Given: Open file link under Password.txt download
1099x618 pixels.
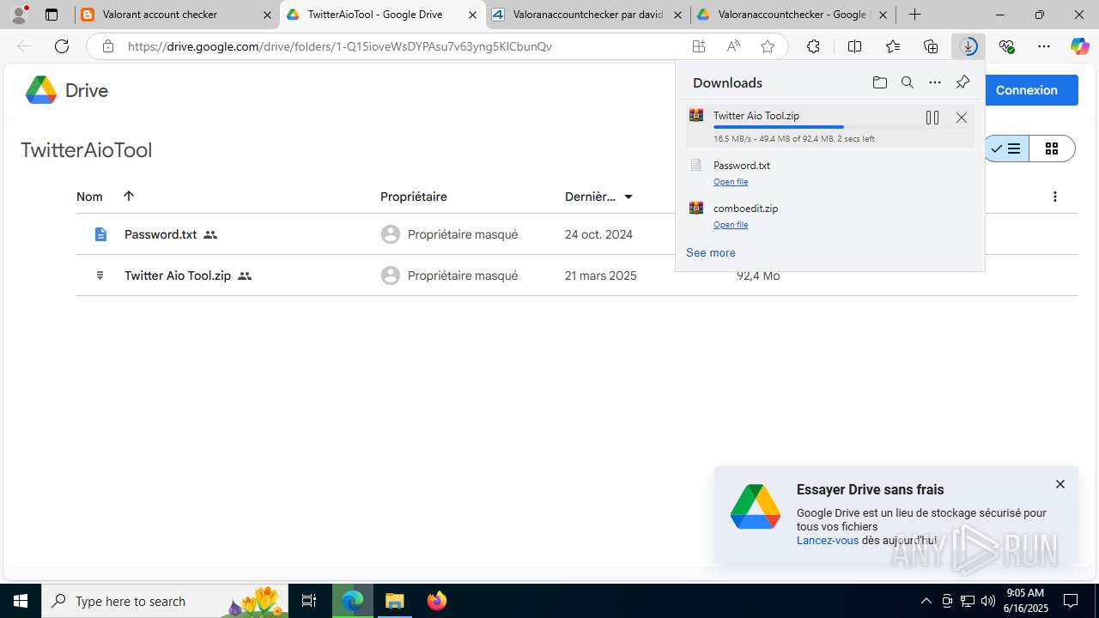Looking at the screenshot, I should pos(731,182).
